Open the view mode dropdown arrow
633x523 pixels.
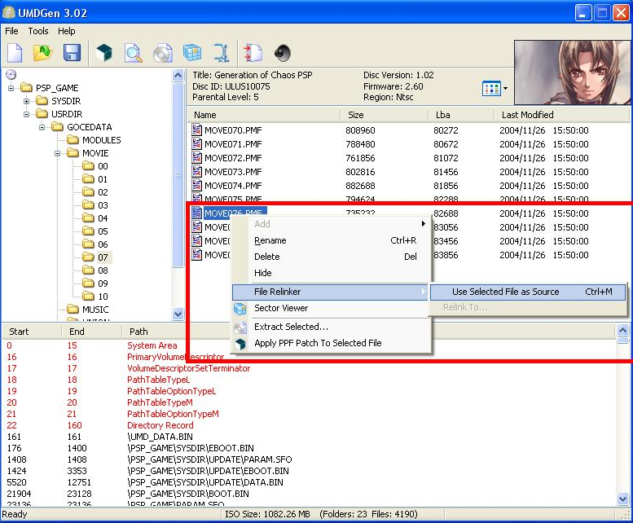pyautogui.click(x=505, y=88)
